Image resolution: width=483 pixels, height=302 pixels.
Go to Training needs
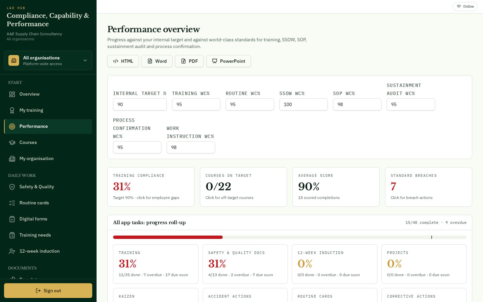tap(48, 235)
